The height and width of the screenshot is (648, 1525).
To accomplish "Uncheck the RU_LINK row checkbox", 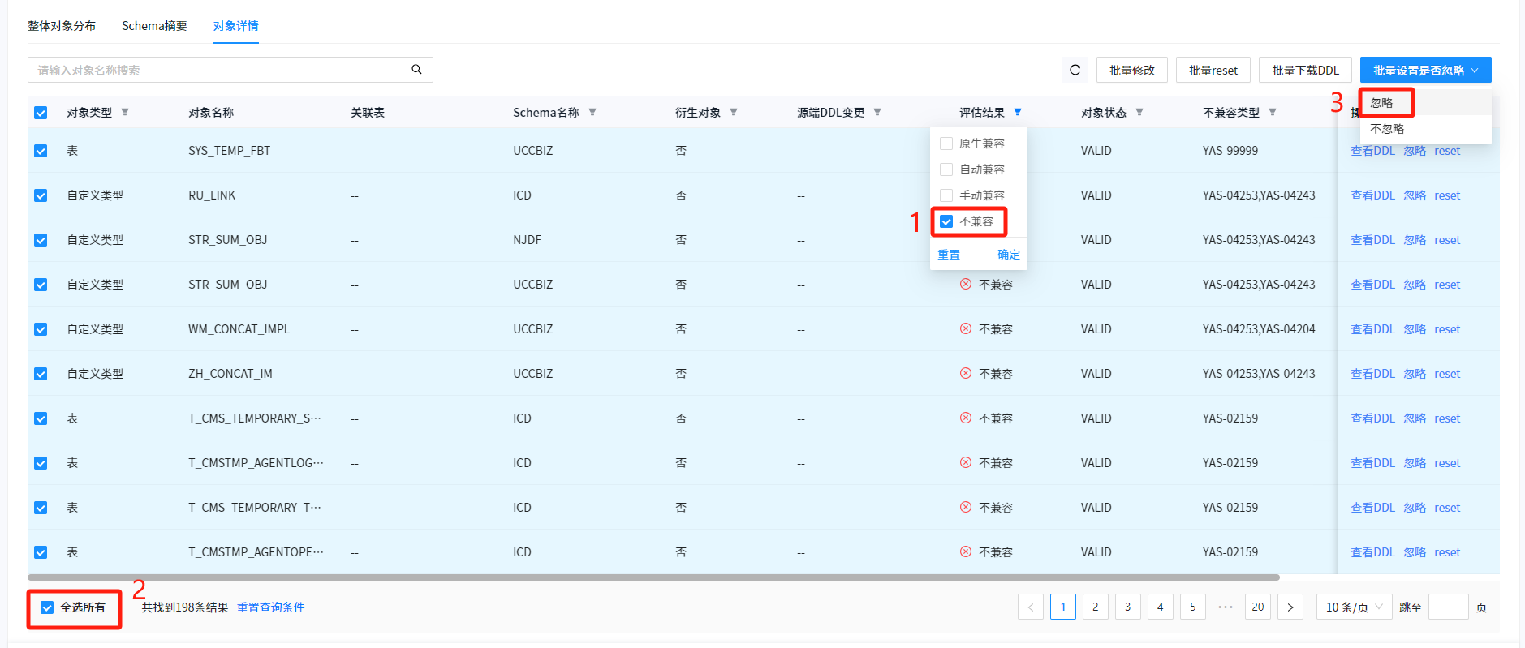I will [x=41, y=195].
